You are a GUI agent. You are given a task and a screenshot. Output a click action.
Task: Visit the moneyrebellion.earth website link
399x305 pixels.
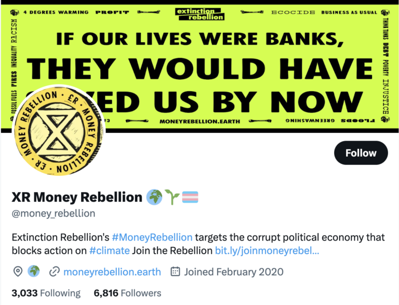(x=112, y=272)
